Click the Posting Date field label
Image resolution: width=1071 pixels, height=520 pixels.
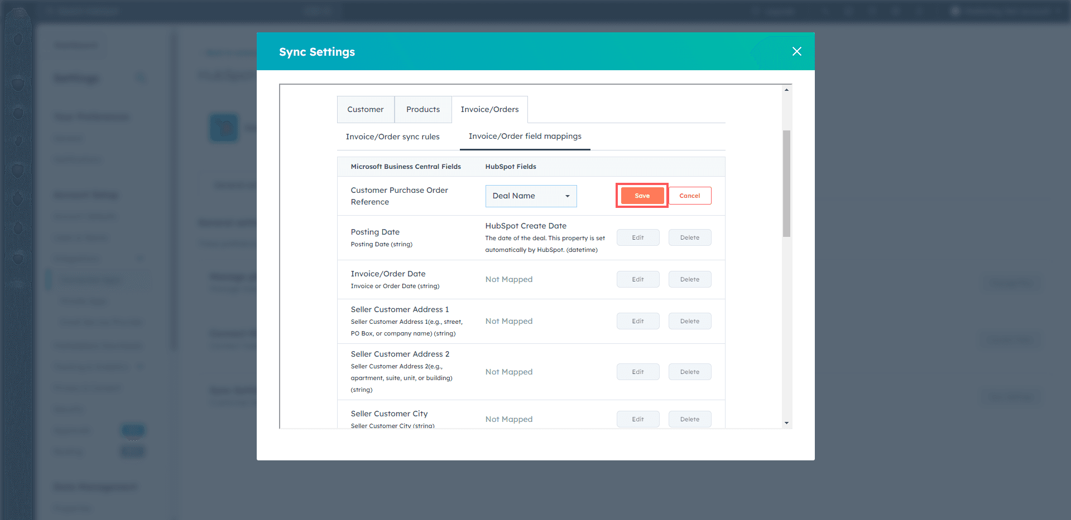375,232
